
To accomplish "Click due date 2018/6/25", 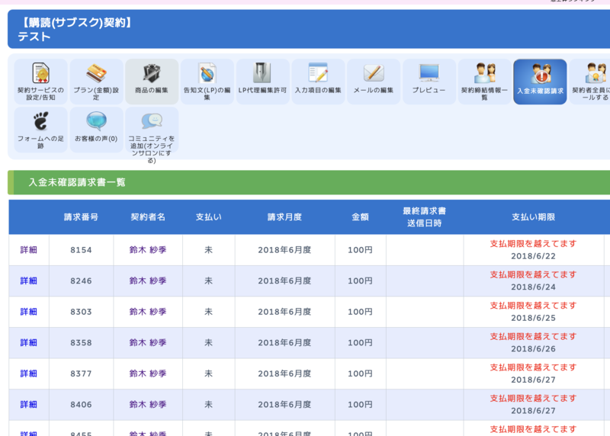I will coord(533,318).
